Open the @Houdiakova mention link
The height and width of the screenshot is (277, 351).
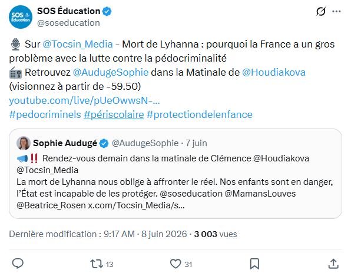pyautogui.click(x=274, y=72)
